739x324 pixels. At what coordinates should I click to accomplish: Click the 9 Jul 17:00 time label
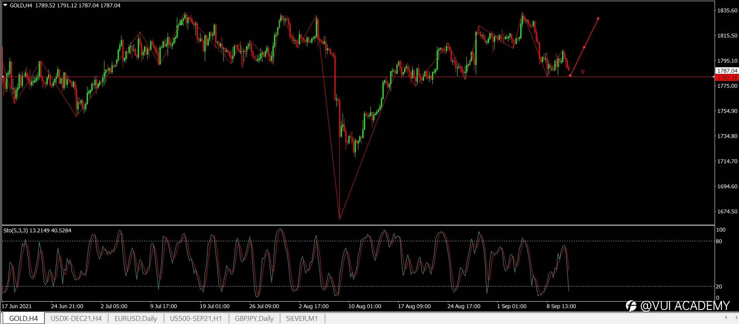(x=163, y=306)
